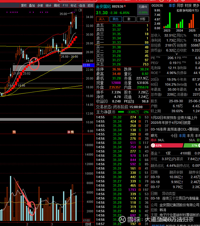Image resolution: width=200 pixels, height=226 pixels.
Task: Click the info mark beside 货币金
Action: (x=161, y=50)
